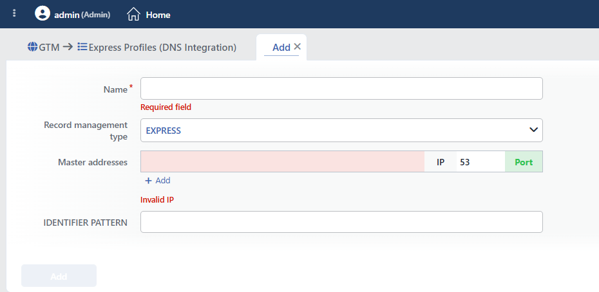599x292 pixels.
Task: Open the three-dot menu in top bar
Action: tap(15, 14)
